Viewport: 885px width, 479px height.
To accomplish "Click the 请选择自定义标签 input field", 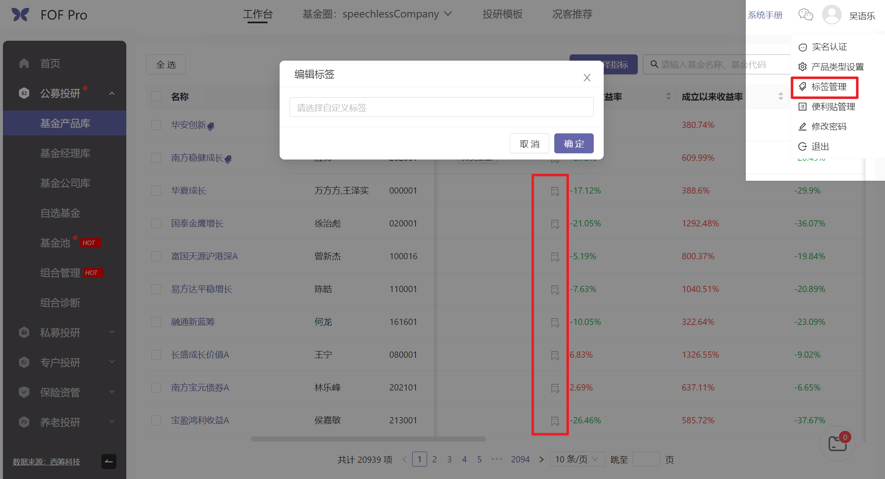I will click(x=441, y=108).
